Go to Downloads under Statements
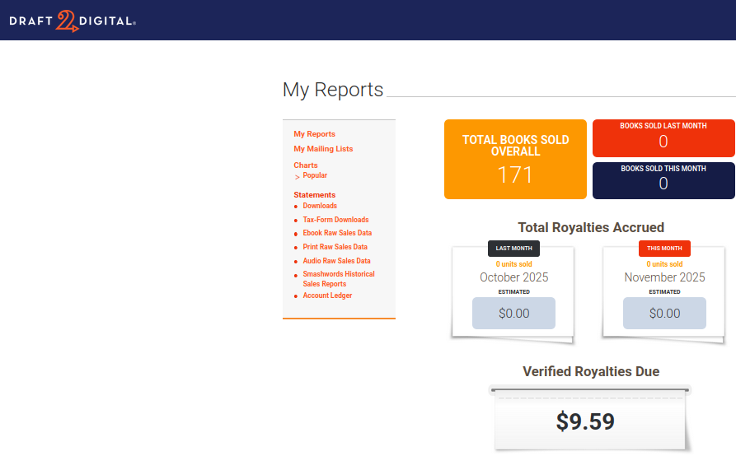Screen dimensions: 736x470 tap(320, 206)
